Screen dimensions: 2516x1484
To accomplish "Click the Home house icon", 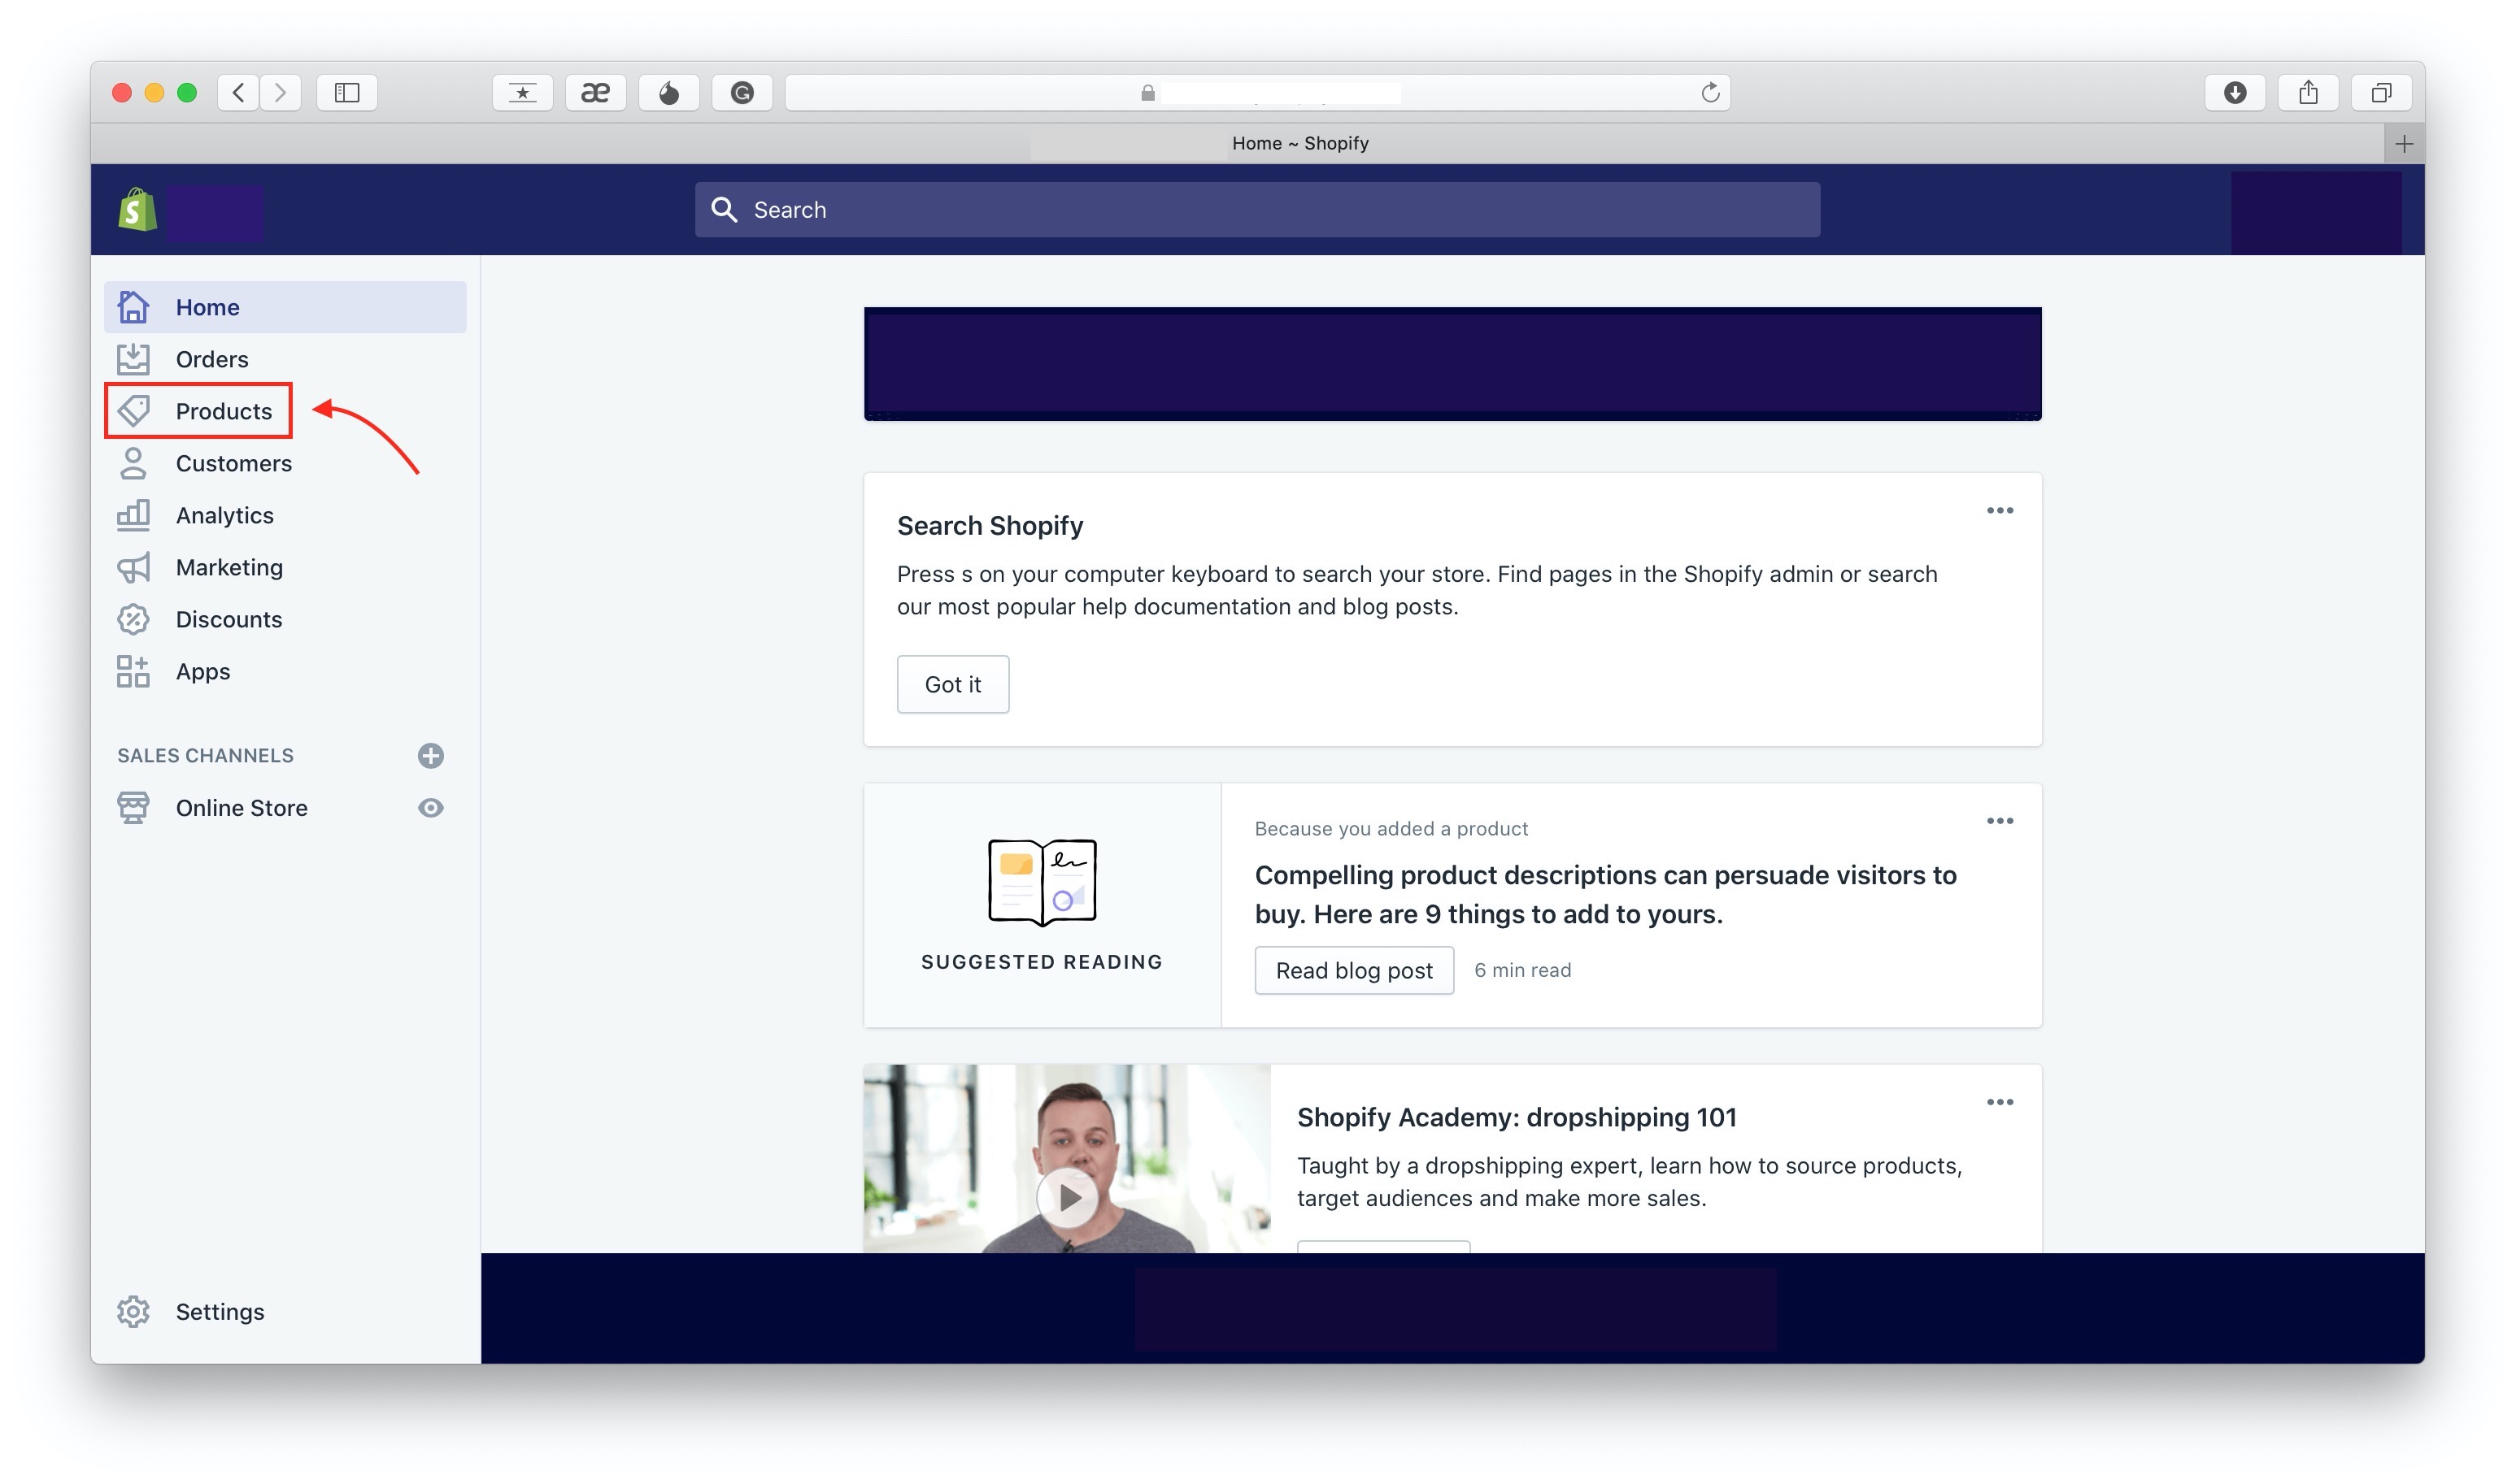I will point(133,307).
